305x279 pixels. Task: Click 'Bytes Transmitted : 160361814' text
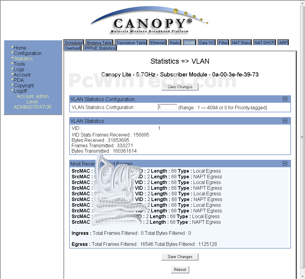(x=104, y=151)
